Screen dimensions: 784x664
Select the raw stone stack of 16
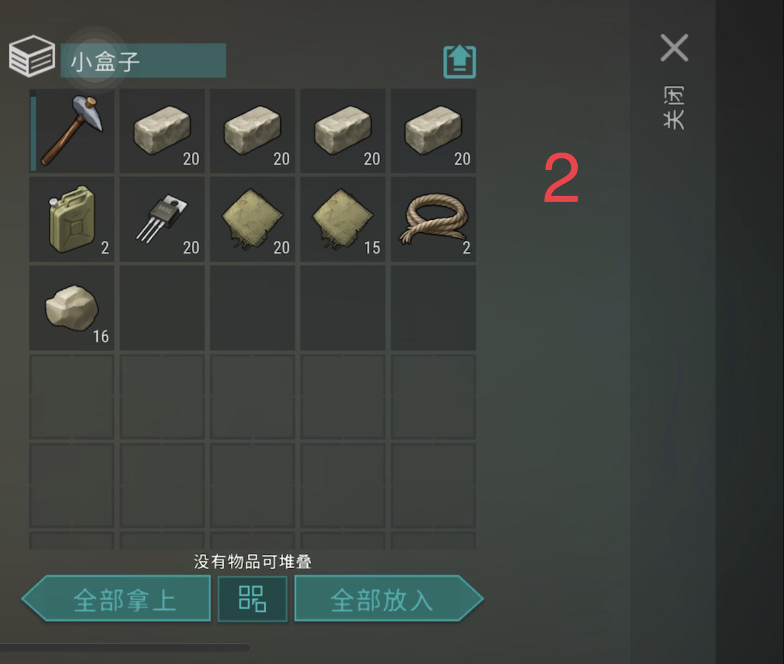[x=72, y=308]
